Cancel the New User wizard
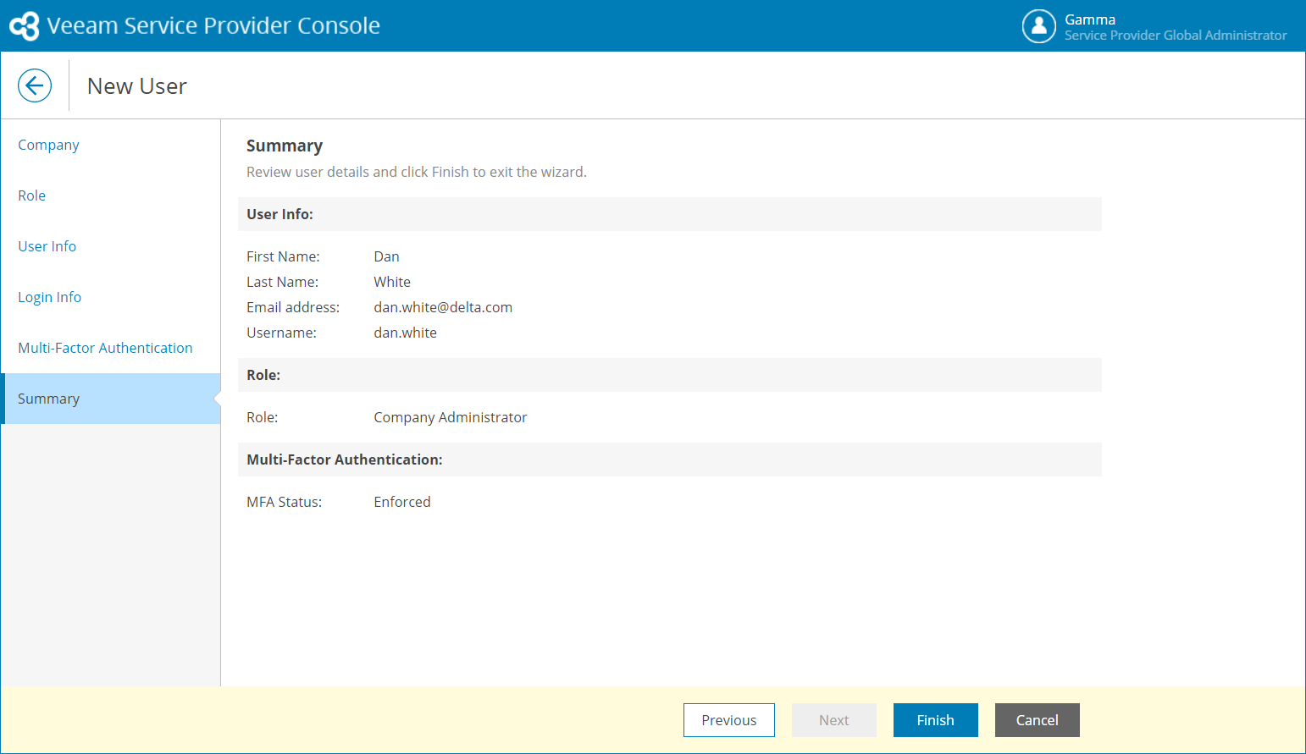The image size is (1306, 754). point(1038,720)
